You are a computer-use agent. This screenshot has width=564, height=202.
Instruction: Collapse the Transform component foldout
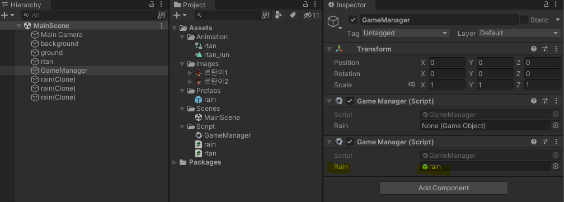(x=329, y=49)
